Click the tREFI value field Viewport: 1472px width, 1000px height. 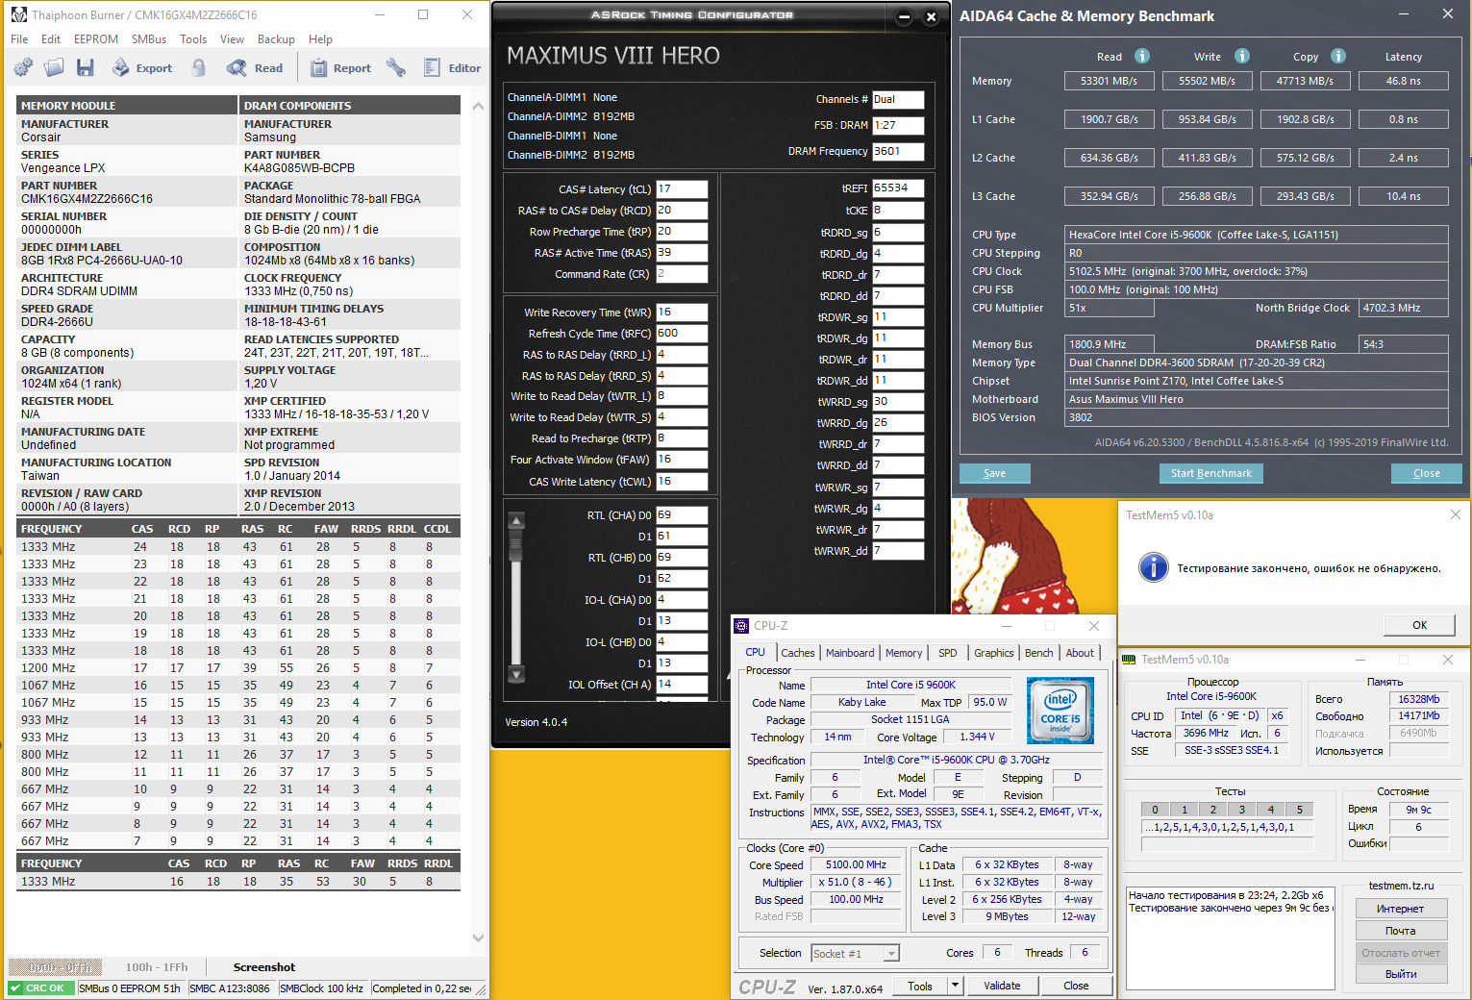(x=898, y=188)
